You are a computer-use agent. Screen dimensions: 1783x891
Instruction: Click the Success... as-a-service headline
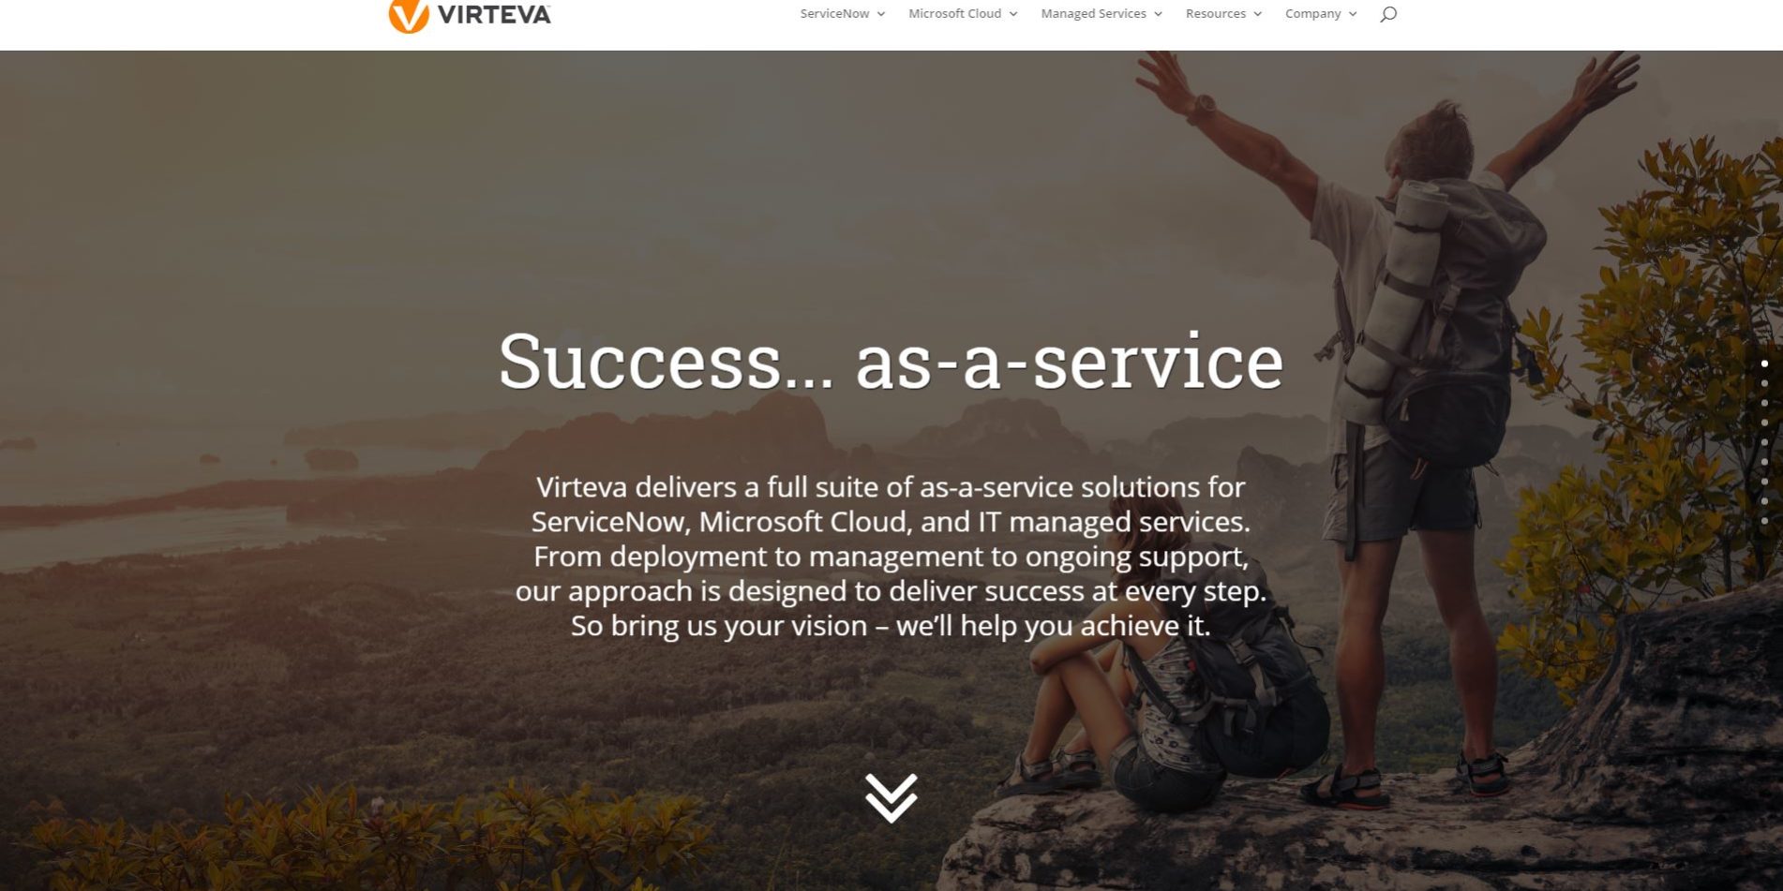pyautogui.click(x=891, y=362)
